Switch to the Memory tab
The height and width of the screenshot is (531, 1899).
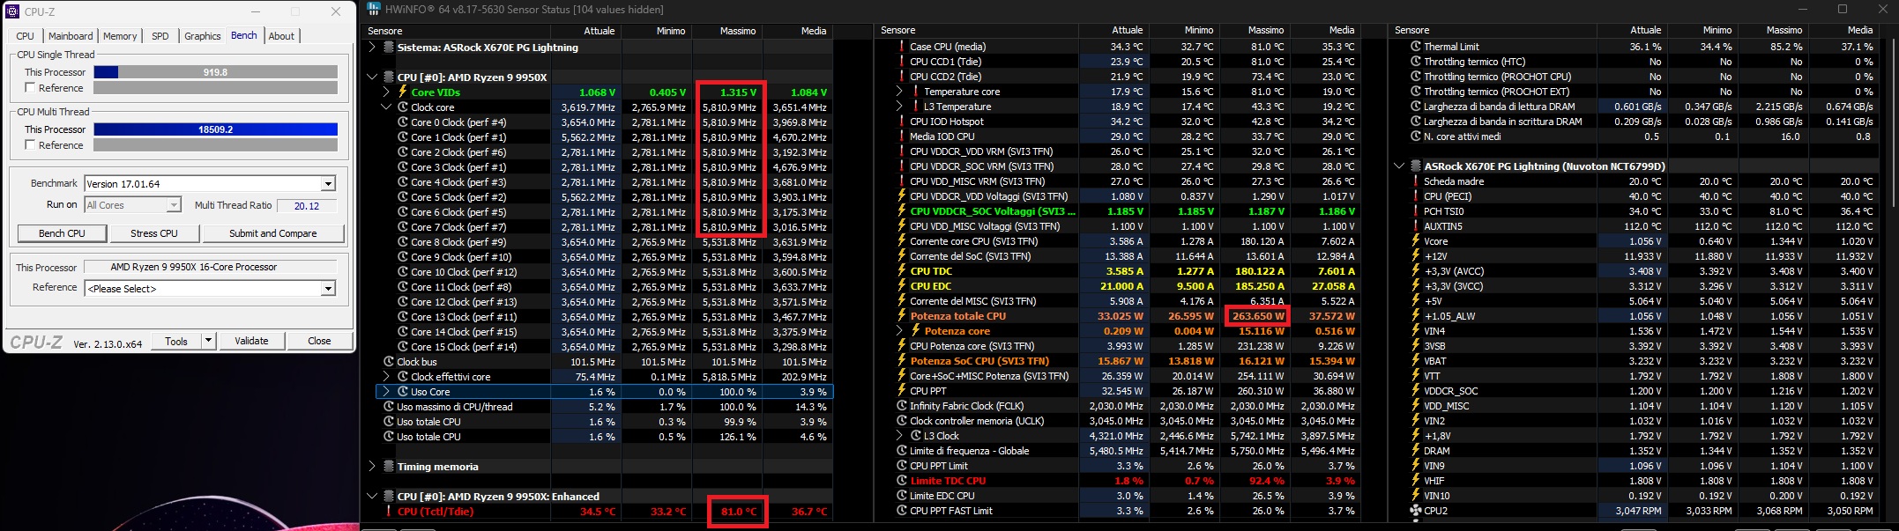tap(120, 36)
